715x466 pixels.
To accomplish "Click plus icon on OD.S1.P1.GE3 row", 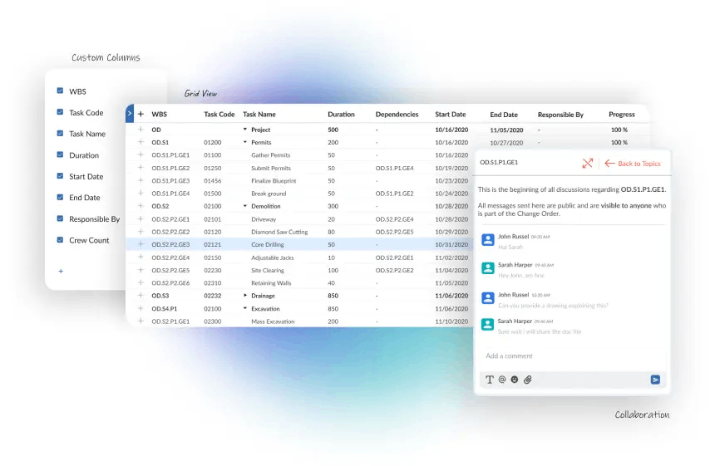I will coord(141,180).
